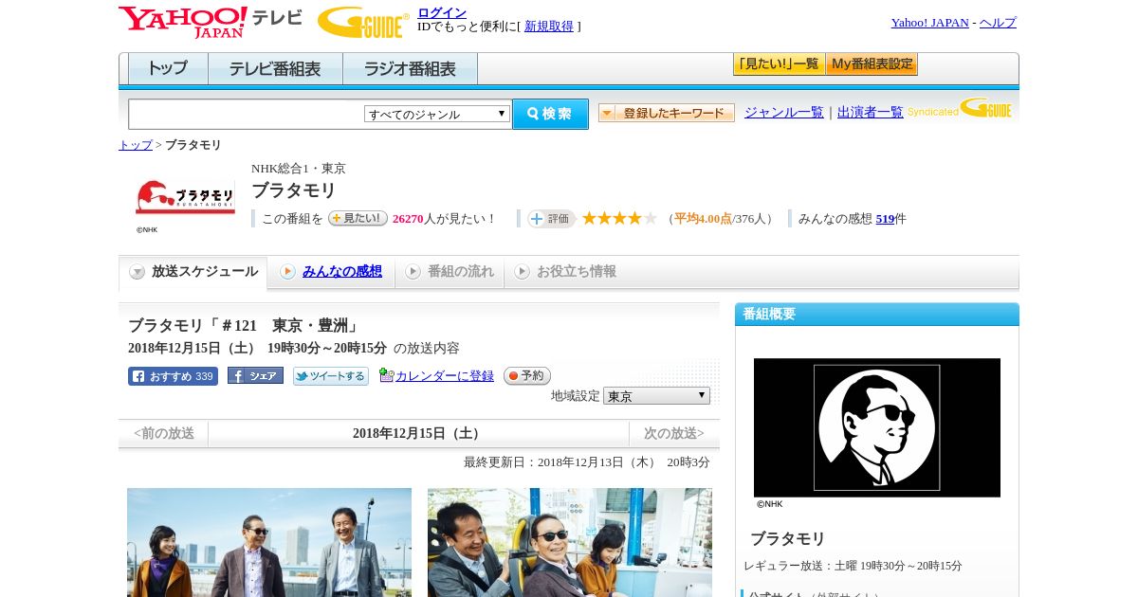Click the Twitter ツイートする button
Screen dimensions: 1138x597
click(x=331, y=376)
